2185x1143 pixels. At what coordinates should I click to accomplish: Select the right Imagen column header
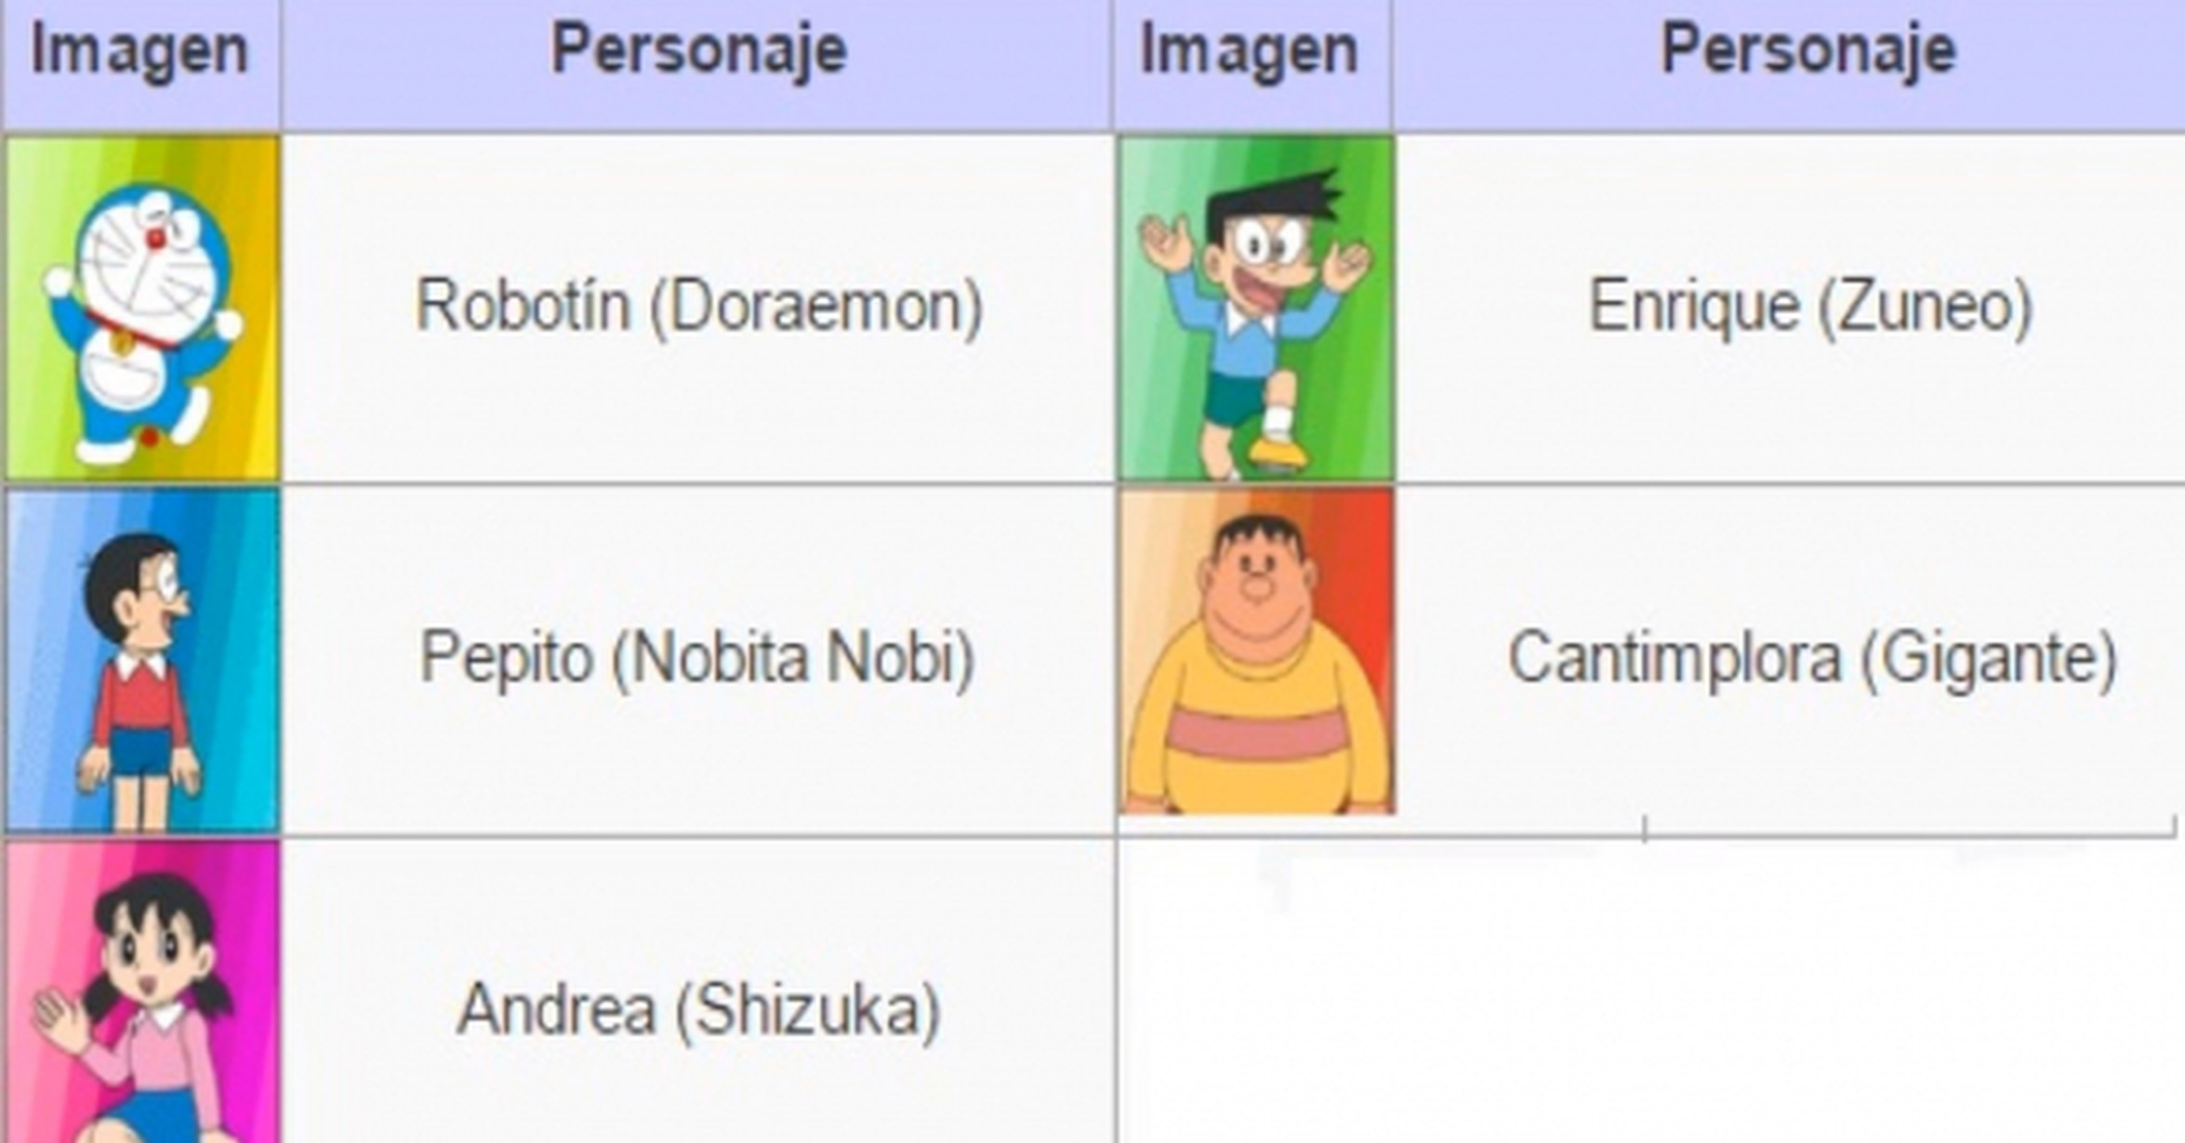pos(1249,51)
